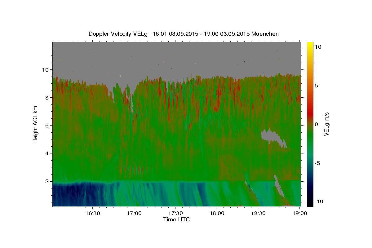The height and width of the screenshot is (248, 372).
Task: Click the 'Time UTC' axis label
Action: click(x=176, y=219)
